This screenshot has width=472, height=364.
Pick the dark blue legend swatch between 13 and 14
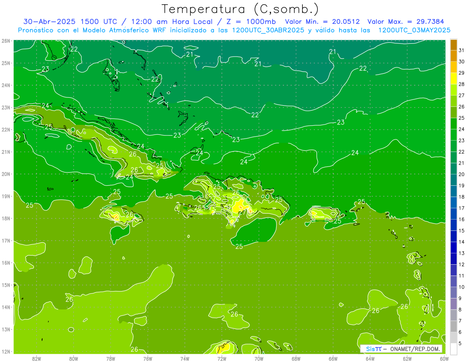point(454,247)
